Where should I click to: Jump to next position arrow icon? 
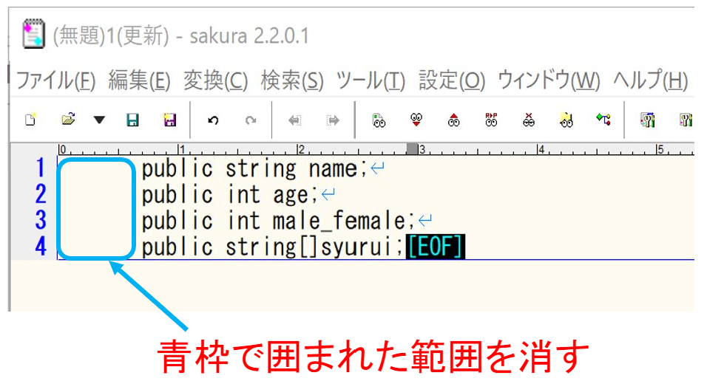coord(332,120)
